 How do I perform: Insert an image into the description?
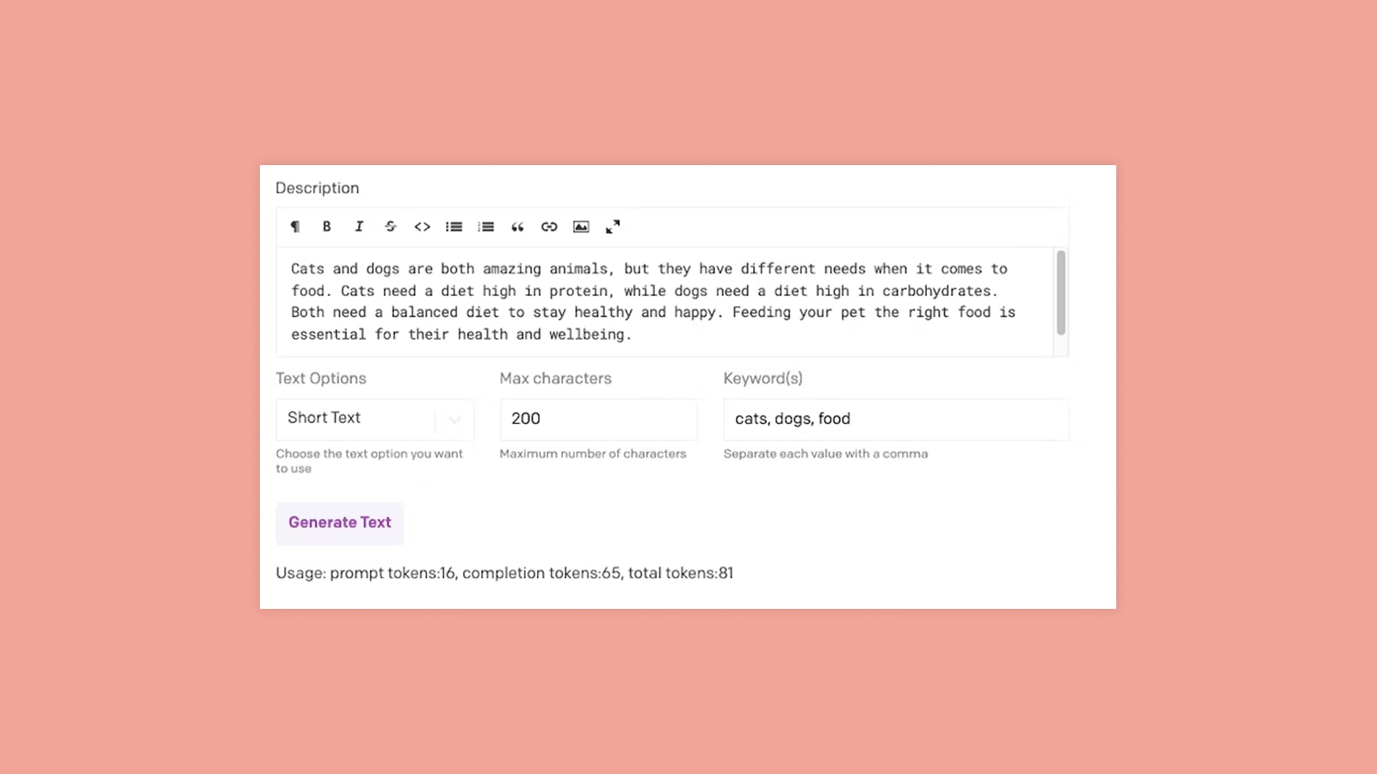click(581, 227)
